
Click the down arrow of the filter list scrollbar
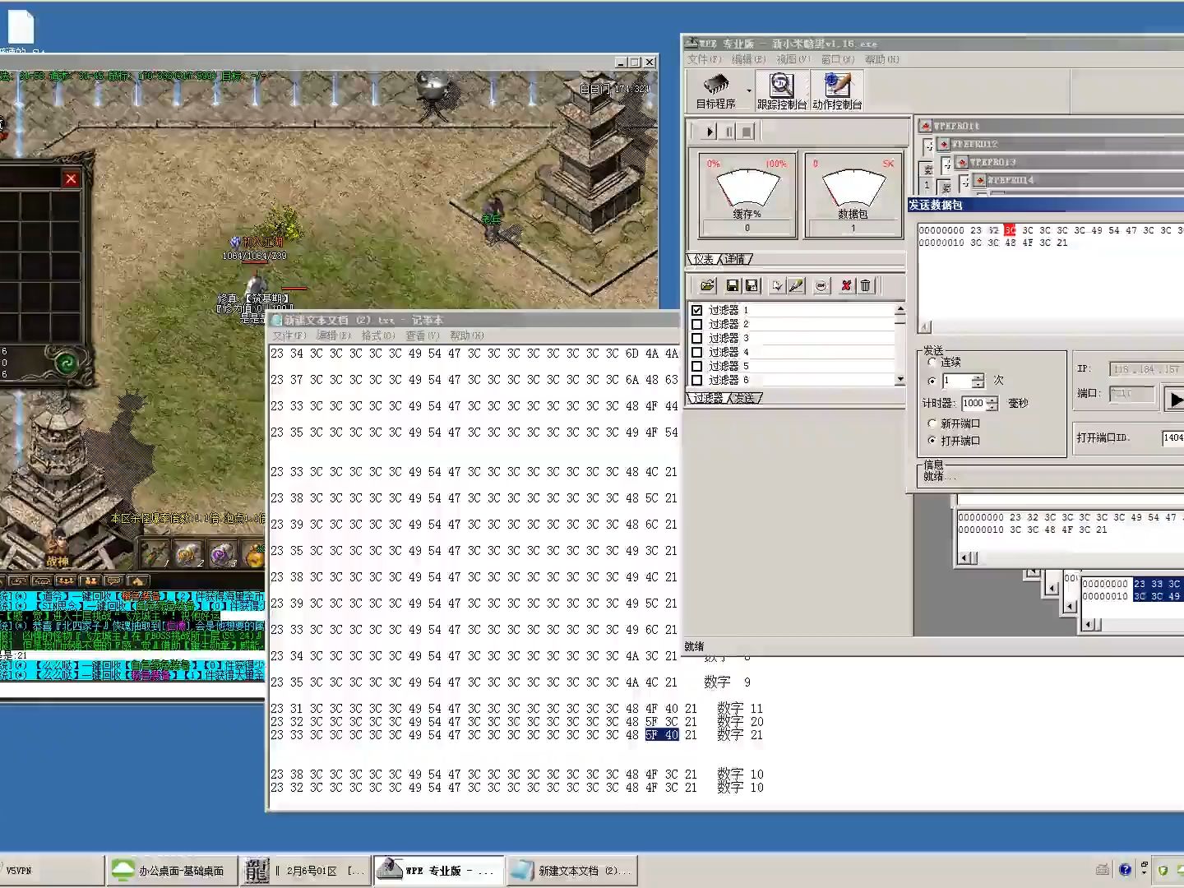pos(900,379)
